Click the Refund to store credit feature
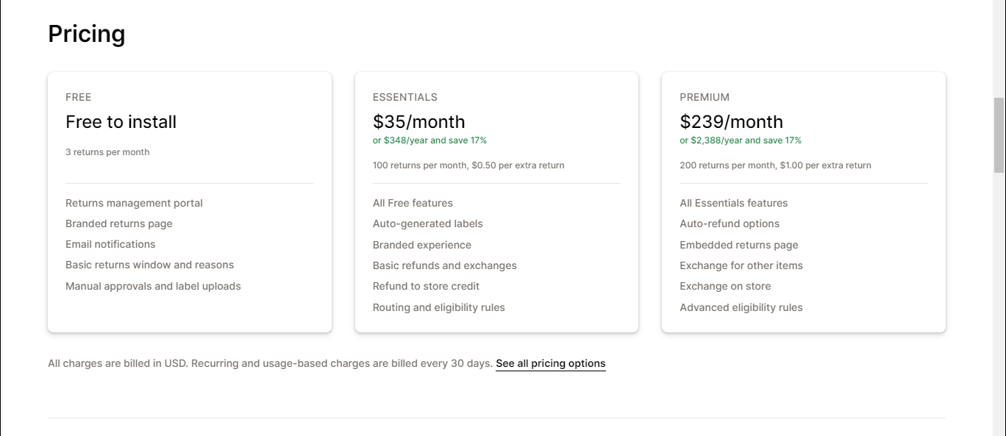Image resolution: width=1006 pixels, height=436 pixels. (427, 286)
